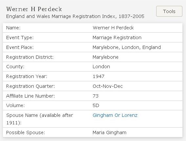Screen dimensions: 186x141
Task: Open the Tools button
Action: (169, 11)
